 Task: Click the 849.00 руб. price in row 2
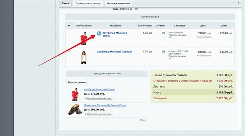[x=205, y=52]
